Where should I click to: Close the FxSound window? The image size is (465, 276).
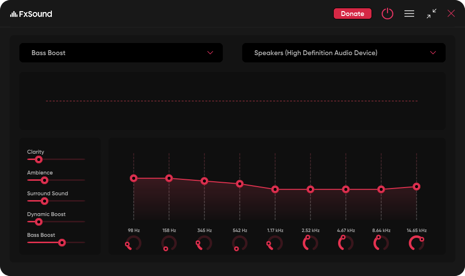click(451, 14)
